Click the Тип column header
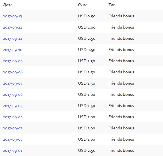163x156 pixels. click(112, 5)
